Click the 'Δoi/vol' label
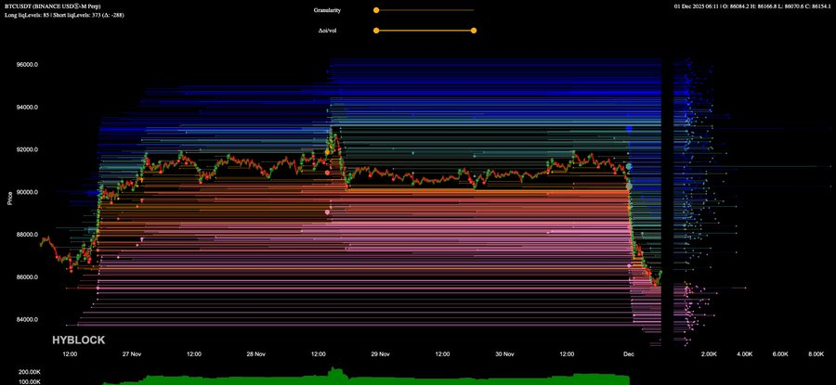This screenshot has width=836, height=385. (x=327, y=31)
